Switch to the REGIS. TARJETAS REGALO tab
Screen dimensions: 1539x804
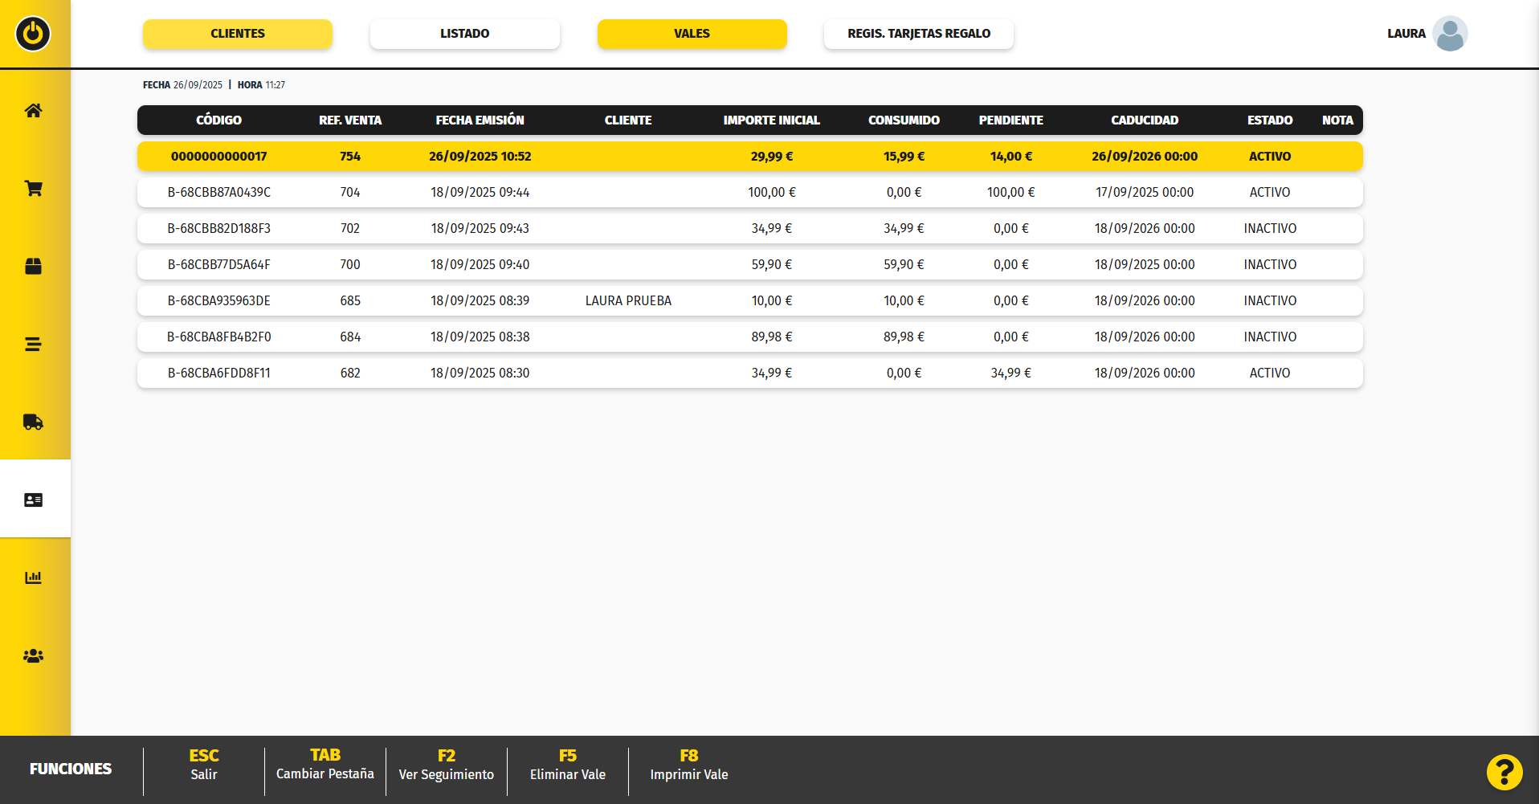918,34
